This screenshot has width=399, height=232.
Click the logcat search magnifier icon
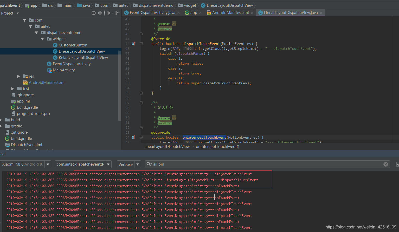(x=149, y=164)
